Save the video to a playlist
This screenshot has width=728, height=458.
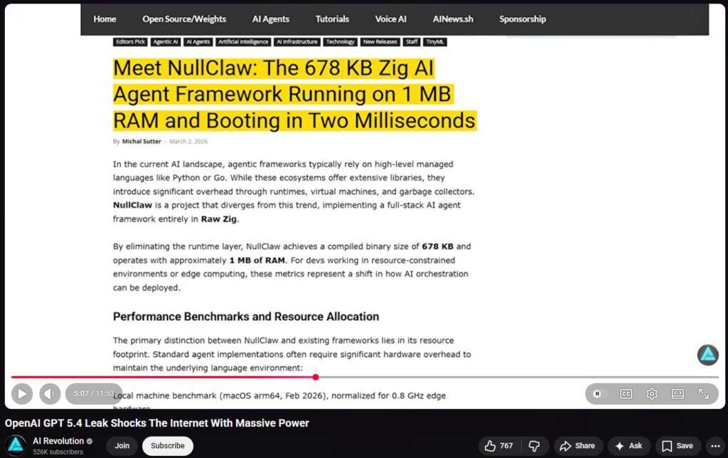coord(677,446)
